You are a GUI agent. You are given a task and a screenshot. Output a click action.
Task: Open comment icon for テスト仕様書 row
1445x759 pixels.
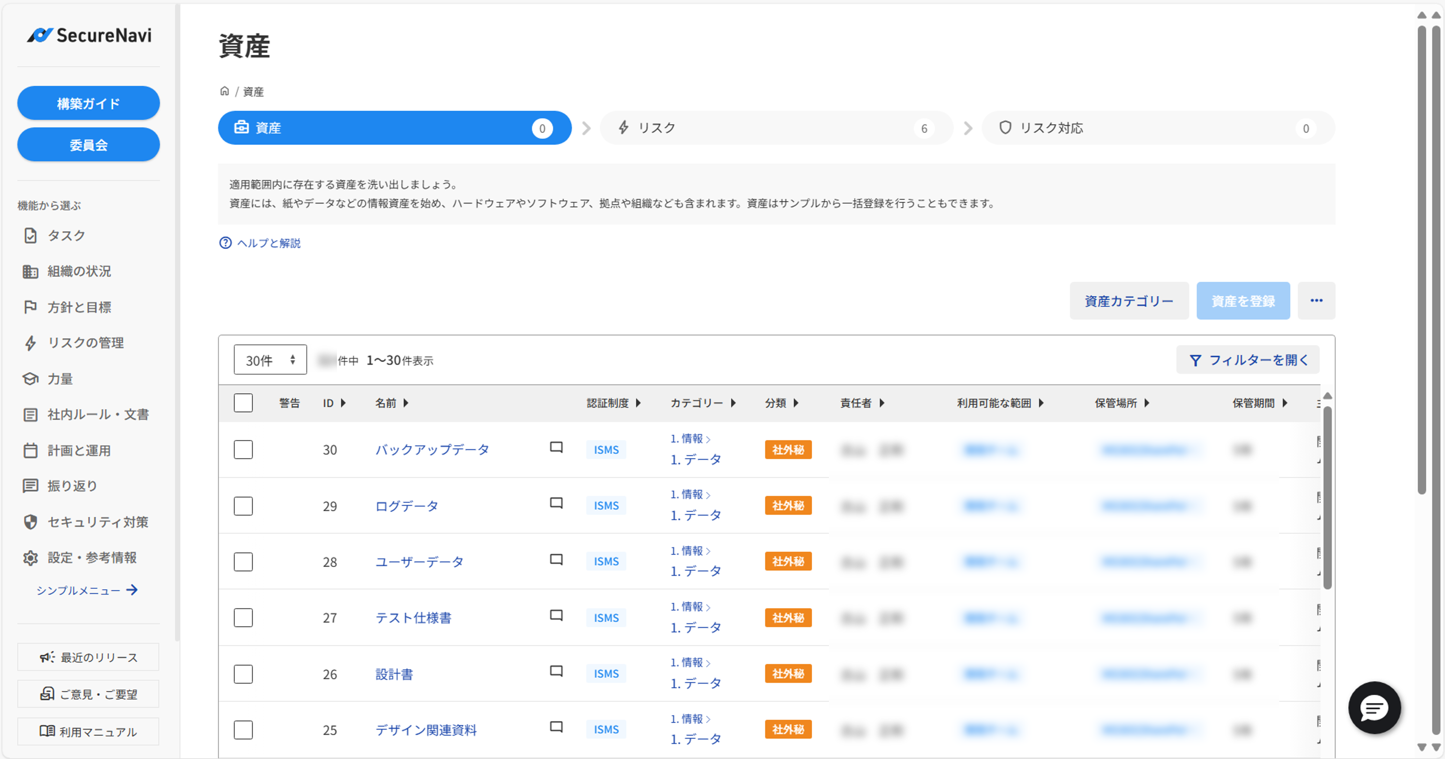tap(556, 616)
